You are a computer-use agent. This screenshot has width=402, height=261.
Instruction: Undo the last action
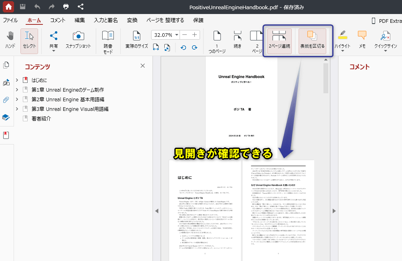pos(37,7)
